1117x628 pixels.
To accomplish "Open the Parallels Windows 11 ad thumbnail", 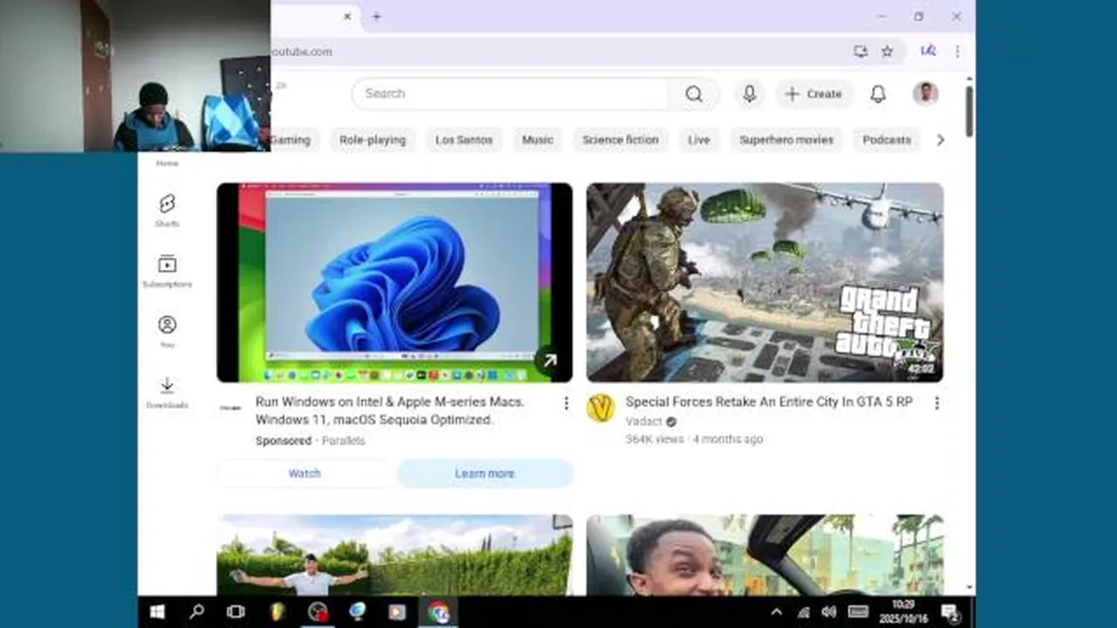I will coord(394,283).
